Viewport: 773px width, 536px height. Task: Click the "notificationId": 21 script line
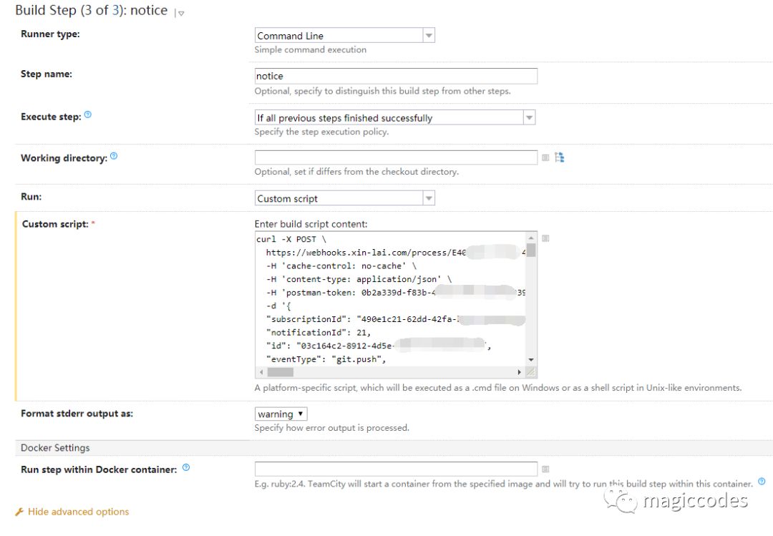[318, 333]
